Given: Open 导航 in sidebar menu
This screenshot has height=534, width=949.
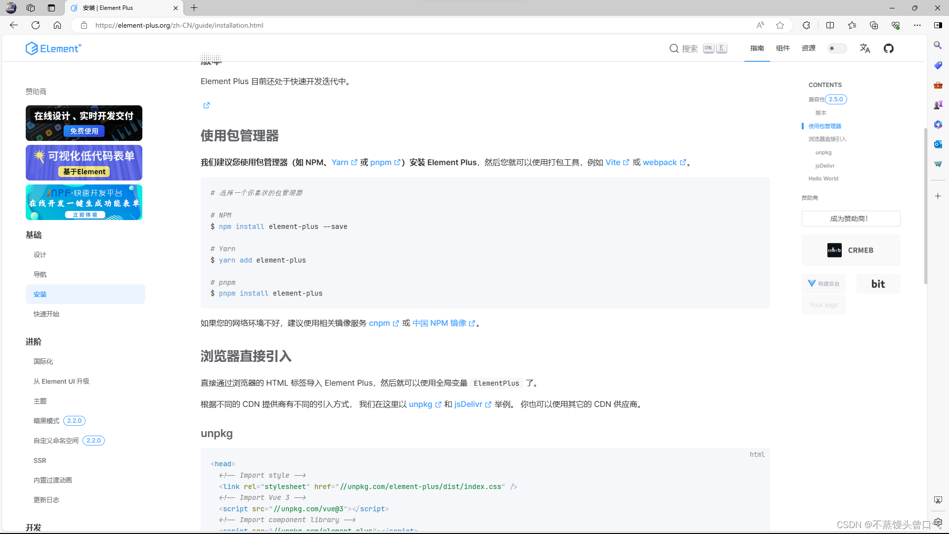Looking at the screenshot, I should 40,274.
